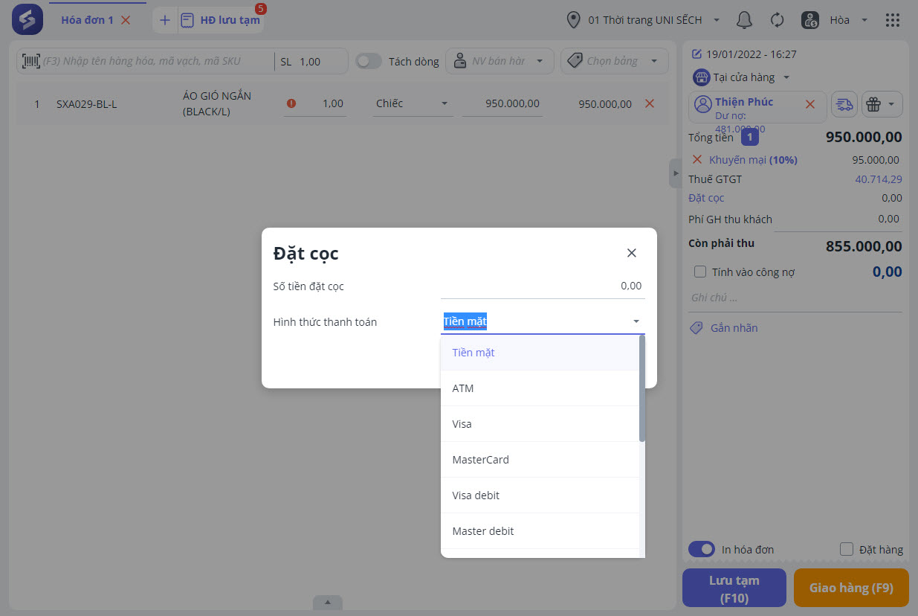
Task: Toggle the Tách dòng switch
Action: 369,61
